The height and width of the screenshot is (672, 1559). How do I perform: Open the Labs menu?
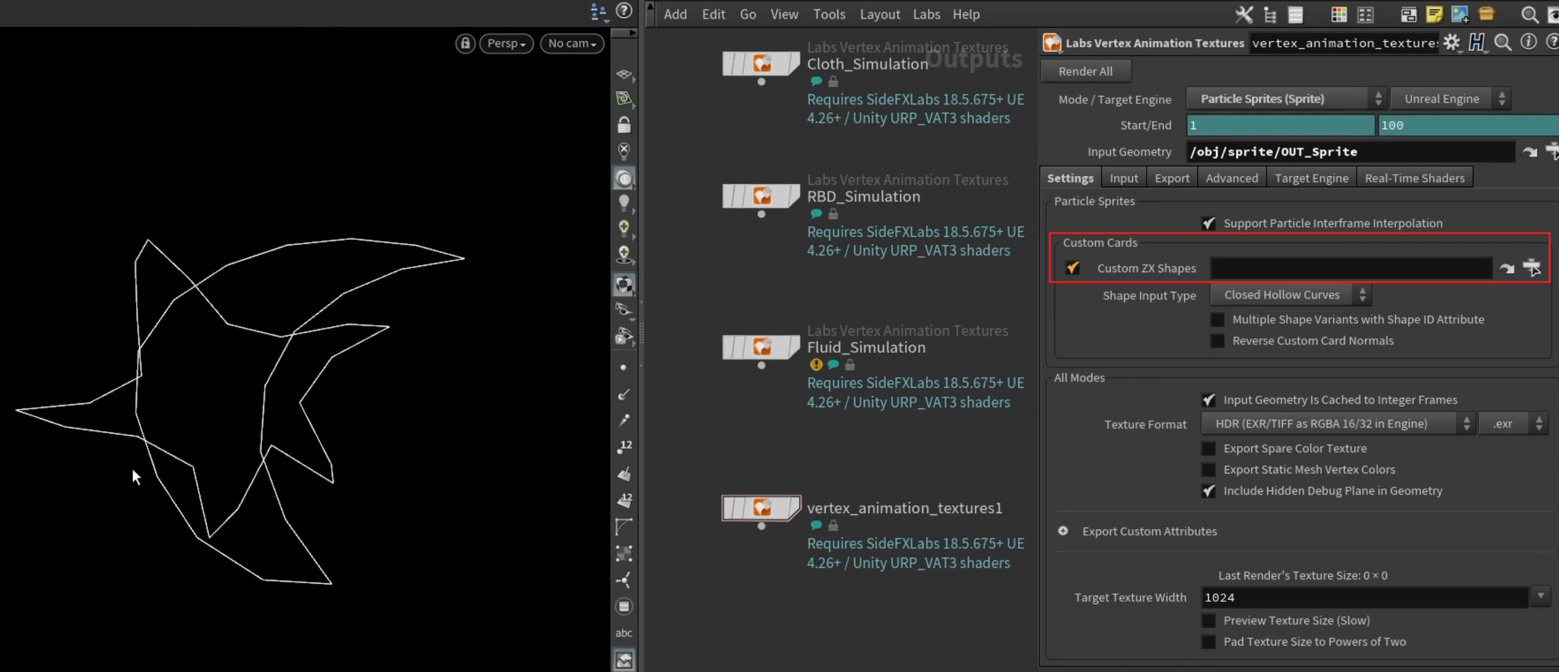coord(926,14)
